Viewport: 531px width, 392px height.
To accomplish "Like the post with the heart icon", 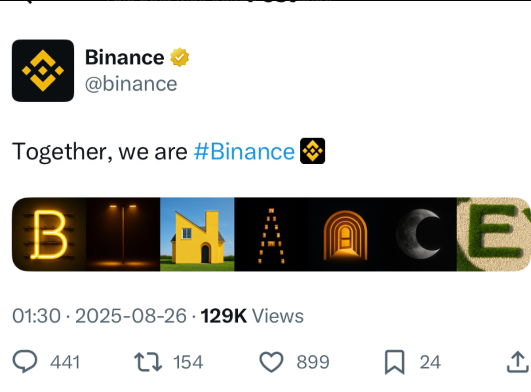I will point(271,362).
